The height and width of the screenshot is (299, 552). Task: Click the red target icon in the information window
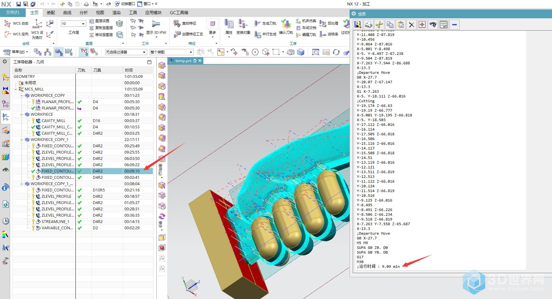tap(422, 25)
